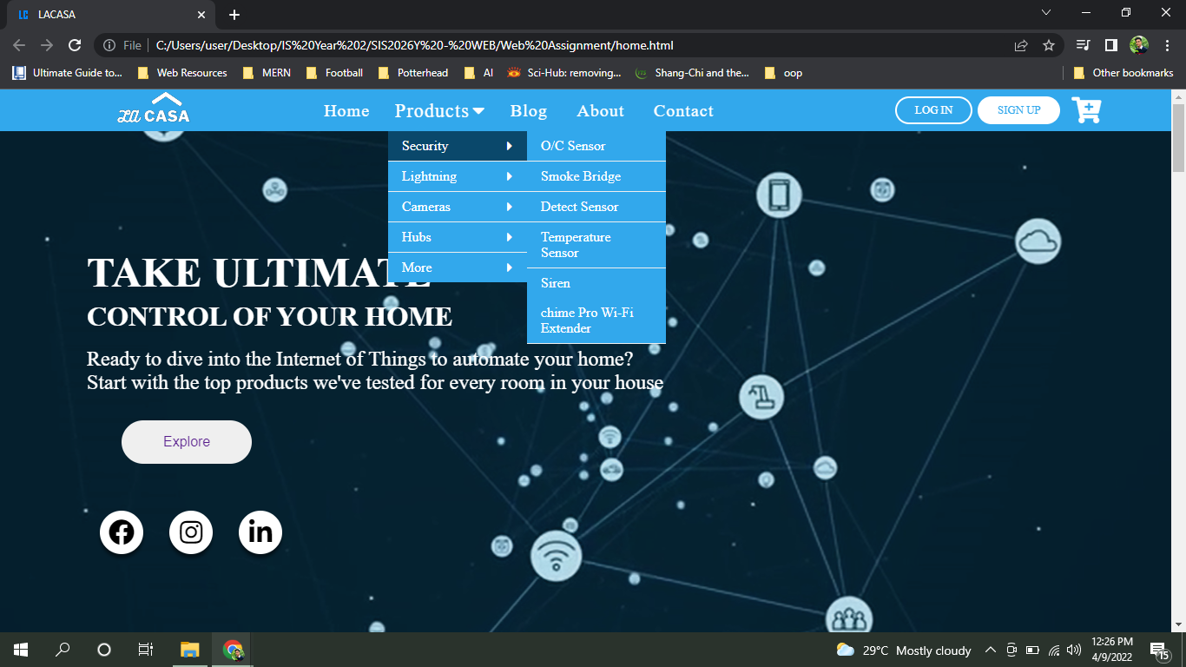Click the Facebook icon
This screenshot has height=667, width=1186.
(122, 532)
